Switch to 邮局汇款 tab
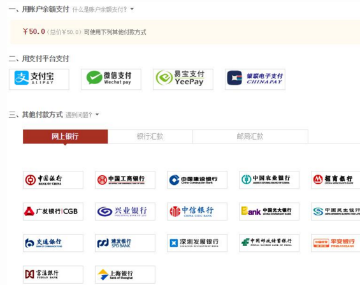 (250, 136)
